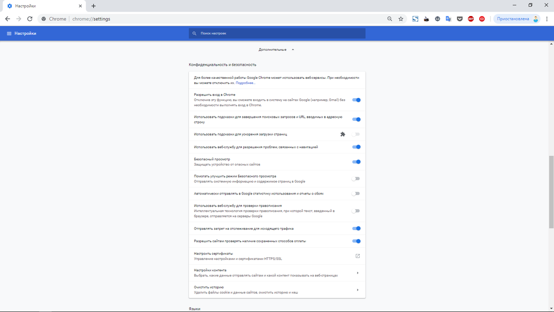Open the Pocket extension icon

(460, 19)
